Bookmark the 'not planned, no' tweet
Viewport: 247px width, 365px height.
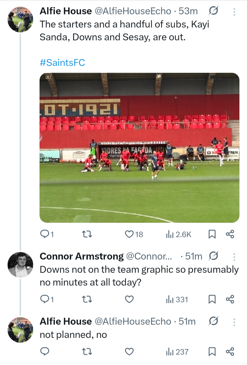212,352
